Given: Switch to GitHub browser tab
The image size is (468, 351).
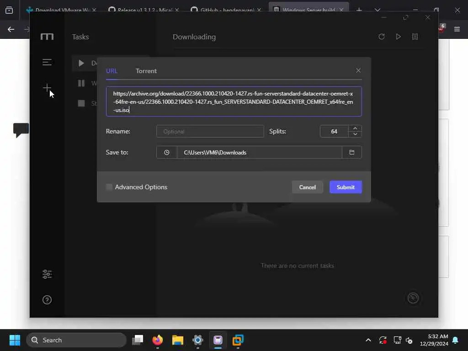Looking at the screenshot, I should [x=226, y=10].
